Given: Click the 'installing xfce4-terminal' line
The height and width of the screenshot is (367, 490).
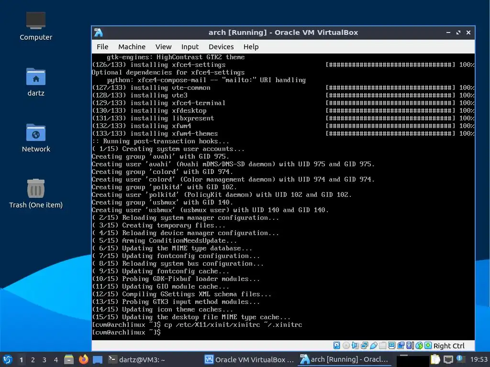Looking at the screenshot, I should [x=158, y=103].
